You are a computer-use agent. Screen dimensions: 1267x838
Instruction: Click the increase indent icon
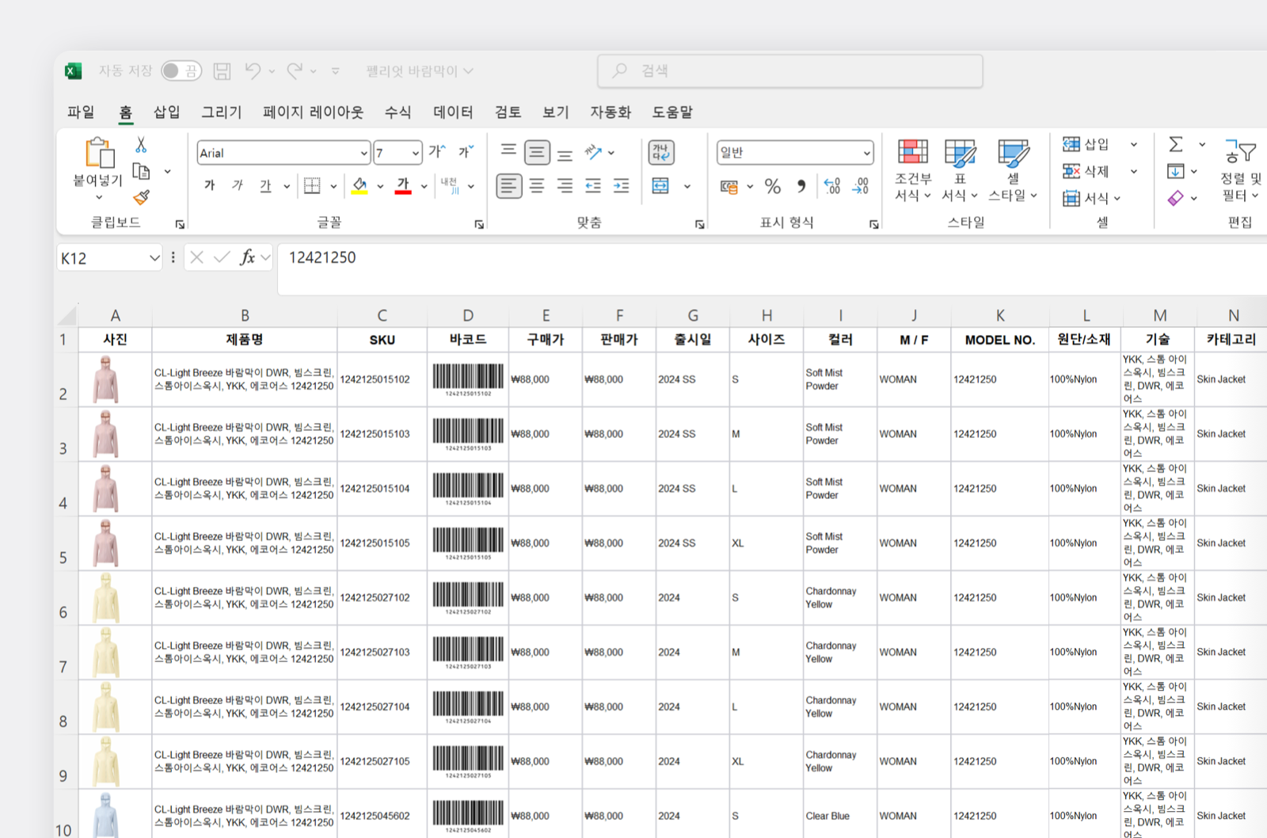622,186
